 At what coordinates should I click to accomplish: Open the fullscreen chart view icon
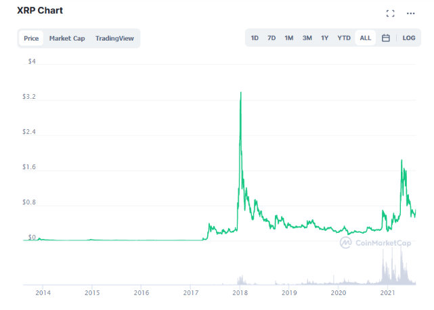(390, 14)
